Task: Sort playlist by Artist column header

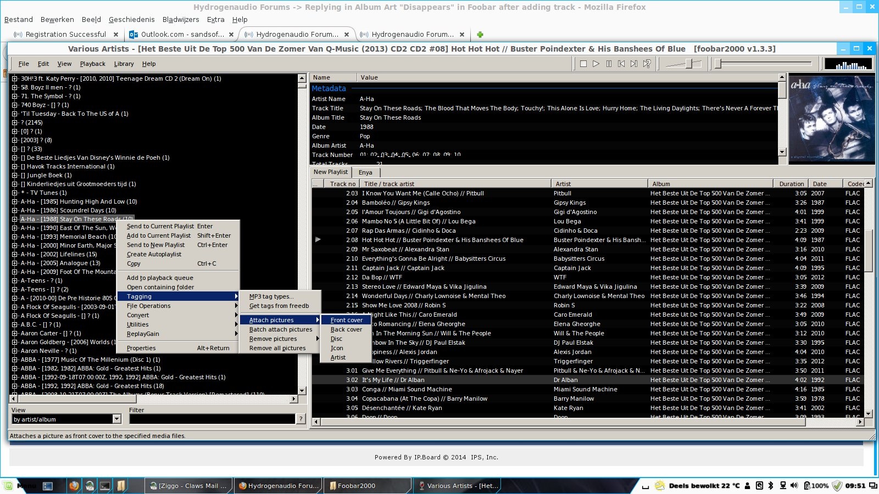Action: (599, 184)
